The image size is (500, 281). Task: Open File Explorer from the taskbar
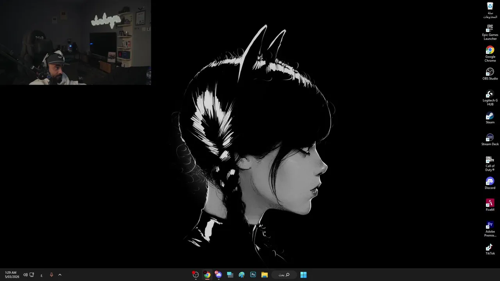click(x=264, y=275)
